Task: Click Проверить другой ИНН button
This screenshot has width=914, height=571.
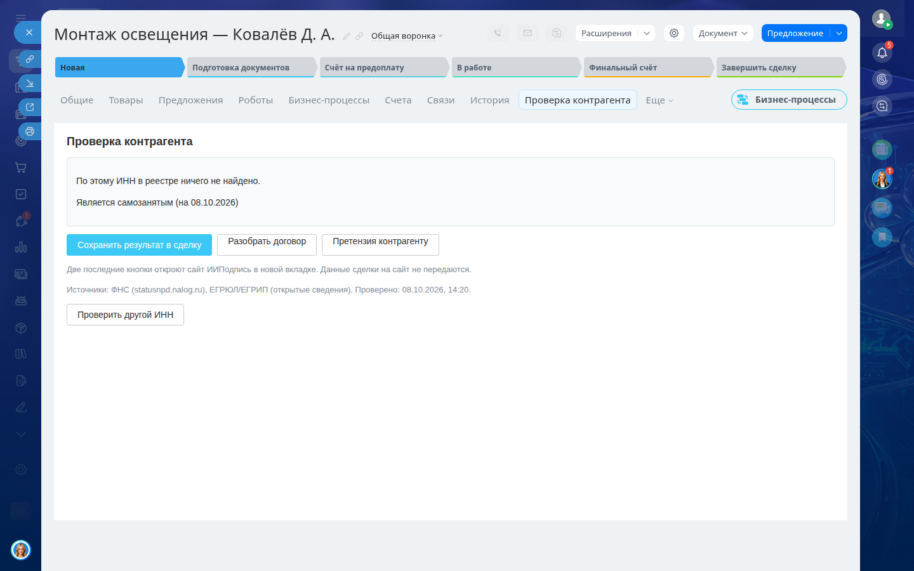Action: [125, 315]
